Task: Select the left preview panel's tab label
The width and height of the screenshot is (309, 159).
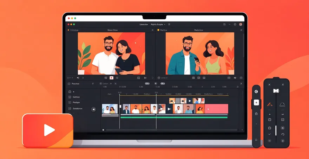Action: click(74, 30)
